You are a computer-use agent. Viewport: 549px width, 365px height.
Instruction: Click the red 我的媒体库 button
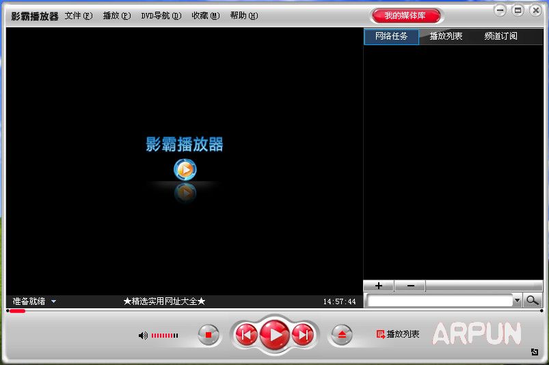point(405,16)
